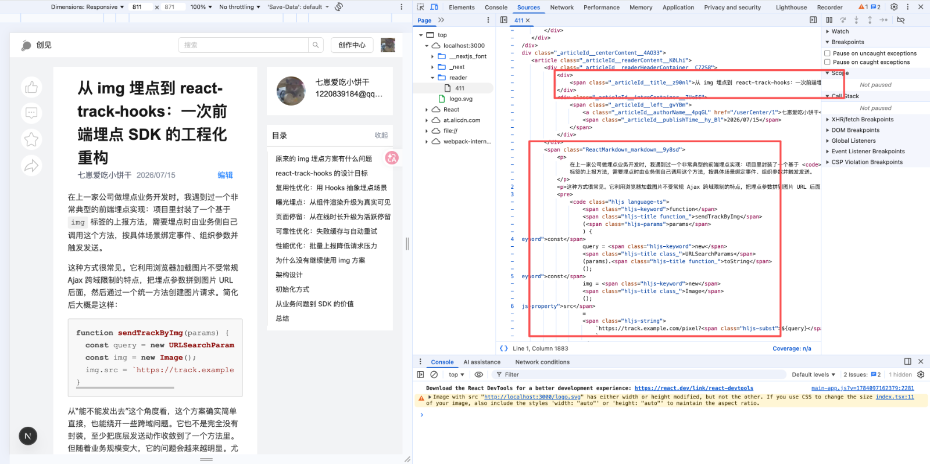Switch to AI assistance drawer tab
Screen dimensions: 930x464
(x=482, y=362)
